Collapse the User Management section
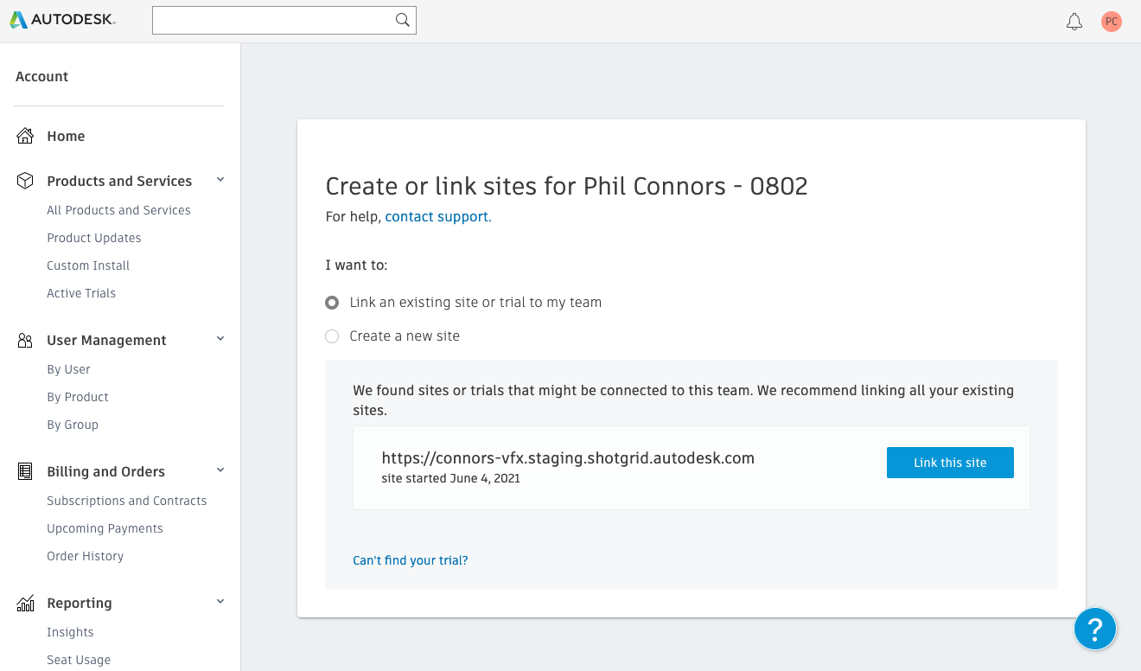This screenshot has height=671, width=1141. [220, 339]
